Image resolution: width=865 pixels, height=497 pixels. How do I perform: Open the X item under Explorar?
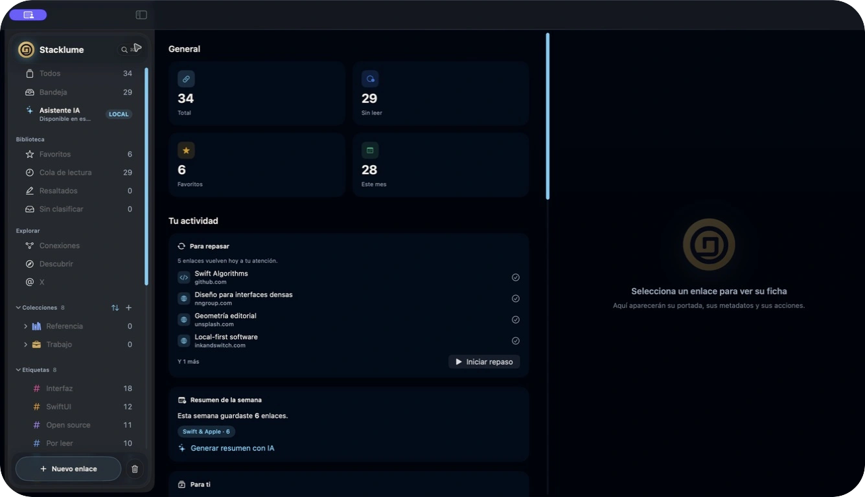(x=78, y=282)
